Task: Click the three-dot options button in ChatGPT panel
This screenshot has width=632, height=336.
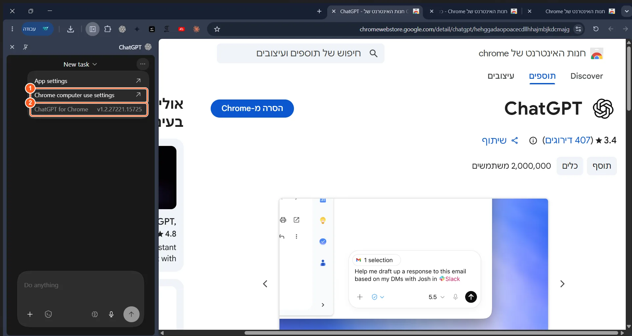Action: (x=143, y=64)
